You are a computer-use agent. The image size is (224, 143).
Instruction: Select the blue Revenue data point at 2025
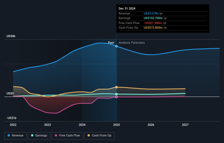117,46
